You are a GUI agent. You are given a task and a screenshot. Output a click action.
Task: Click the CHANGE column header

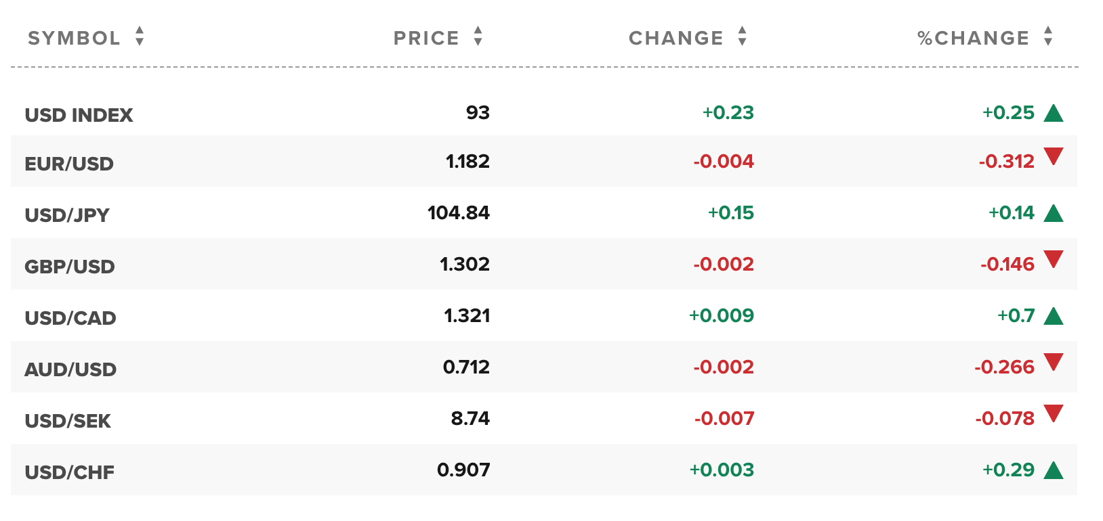pos(676,38)
